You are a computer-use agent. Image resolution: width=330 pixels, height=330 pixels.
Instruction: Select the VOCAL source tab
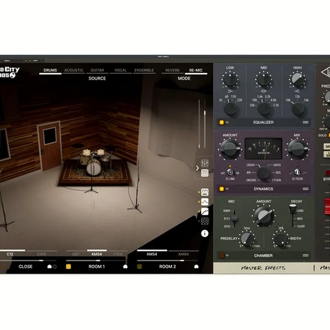[121, 70]
